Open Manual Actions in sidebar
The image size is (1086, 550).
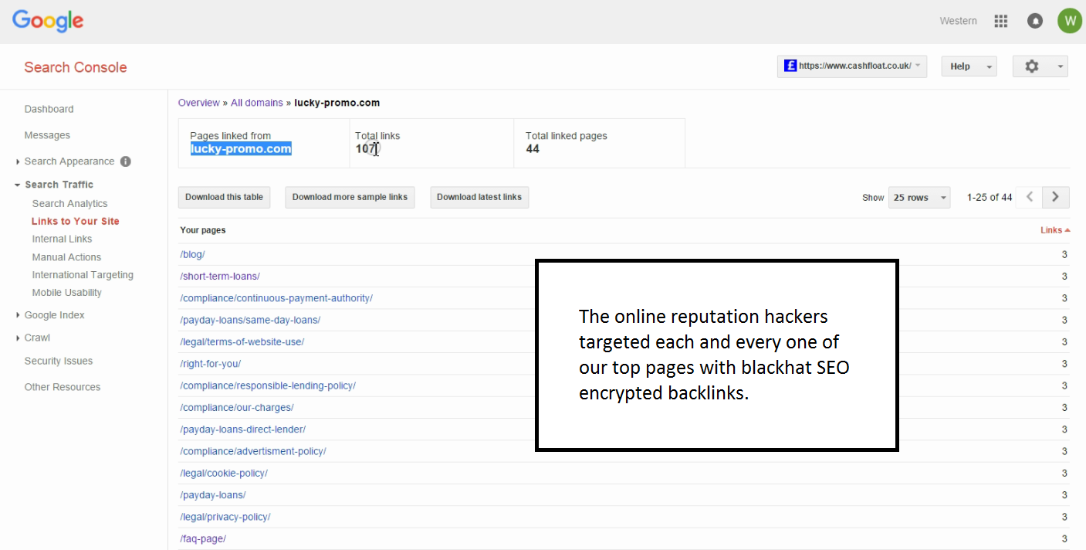point(66,257)
